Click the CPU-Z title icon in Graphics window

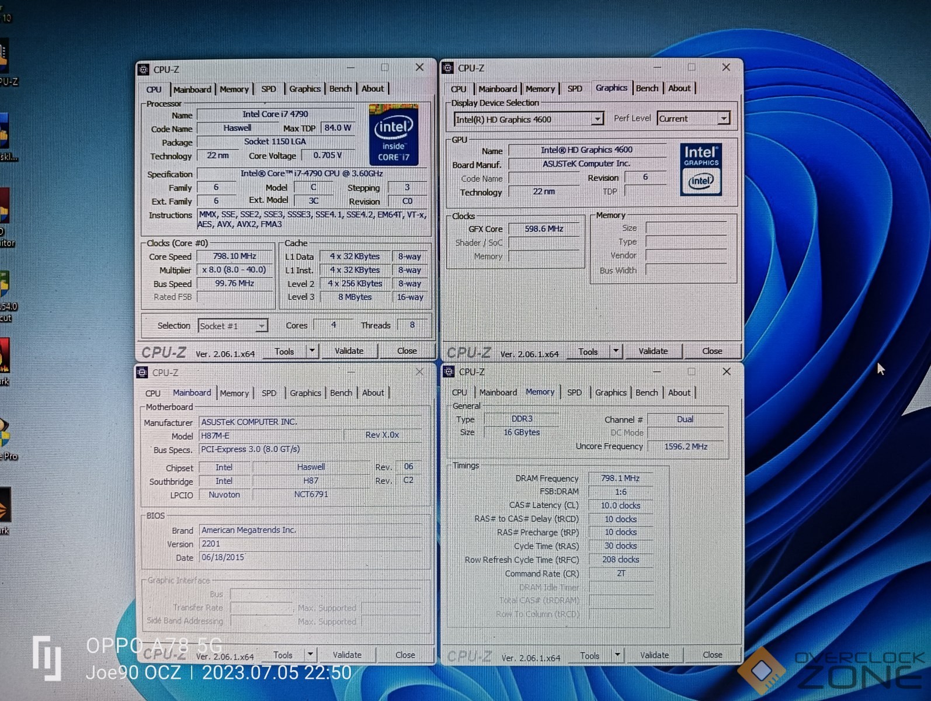[x=448, y=68]
